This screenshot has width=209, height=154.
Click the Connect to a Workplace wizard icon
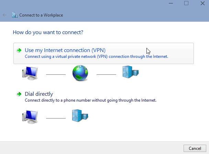(x=14, y=15)
